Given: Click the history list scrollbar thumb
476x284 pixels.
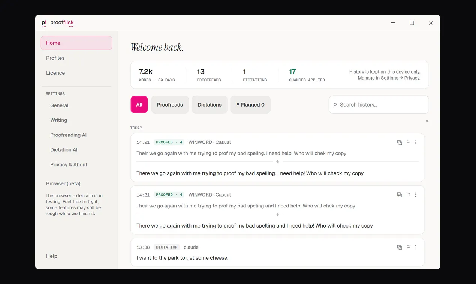Looking at the screenshot, I should pos(427,121).
